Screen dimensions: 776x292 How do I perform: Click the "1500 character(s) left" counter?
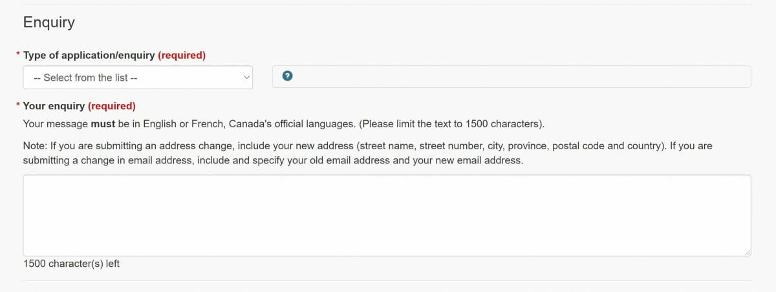[71, 264]
